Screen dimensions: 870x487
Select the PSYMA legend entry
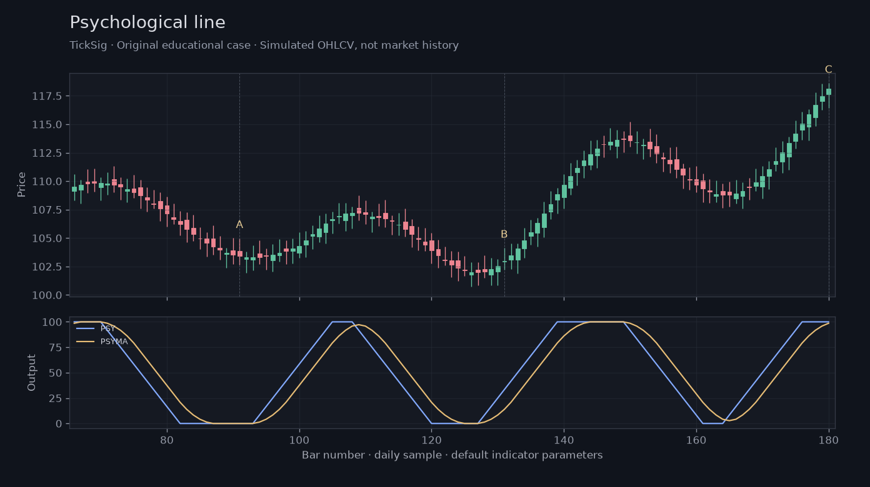pos(101,342)
